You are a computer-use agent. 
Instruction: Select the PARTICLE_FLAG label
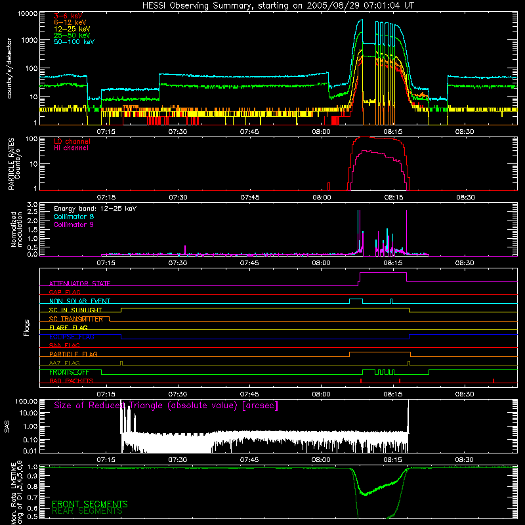click(73, 354)
